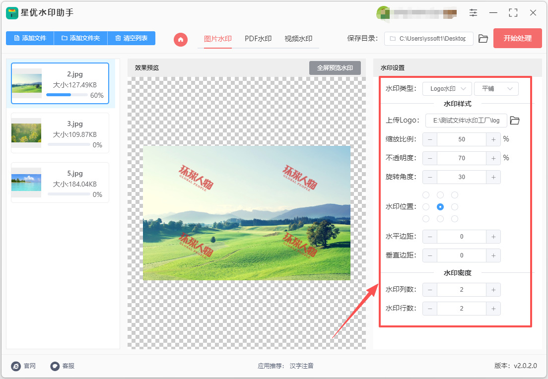The width and height of the screenshot is (548, 379).
Task: Click 水印行数 value field
Action: (x=461, y=309)
